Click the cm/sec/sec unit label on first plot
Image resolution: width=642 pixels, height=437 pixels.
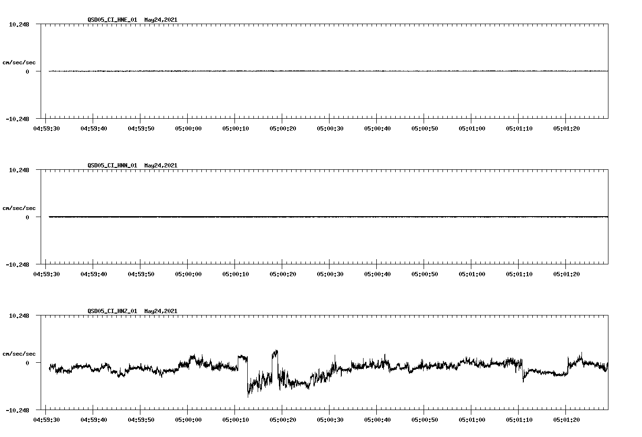(x=19, y=62)
